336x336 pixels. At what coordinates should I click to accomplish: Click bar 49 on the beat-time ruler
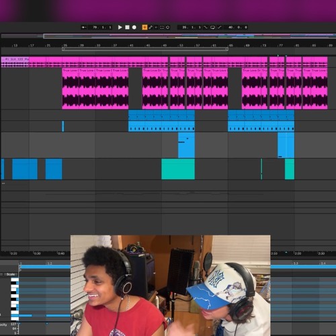tap(165, 46)
